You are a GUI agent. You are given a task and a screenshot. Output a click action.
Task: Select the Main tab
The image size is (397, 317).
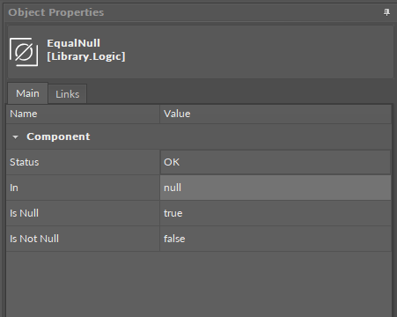coord(27,93)
